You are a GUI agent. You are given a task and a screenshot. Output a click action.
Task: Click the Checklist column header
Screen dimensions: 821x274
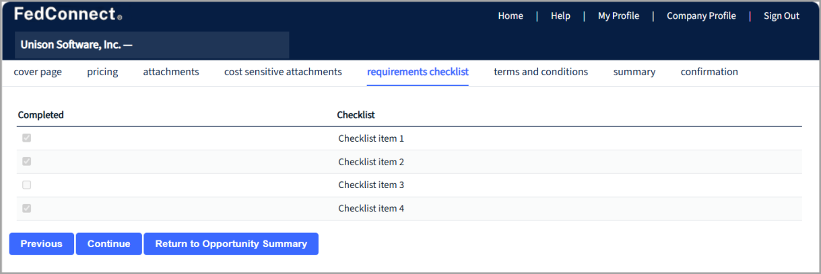click(356, 115)
